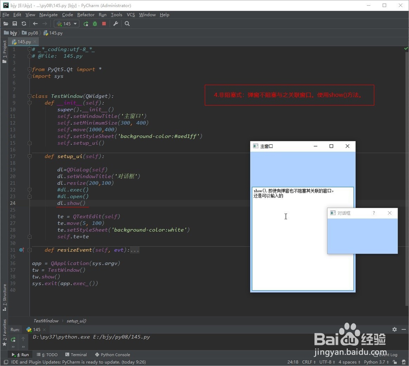Collapse the class TestWindow fold marker
This screenshot has width=409, height=366.
[x=29, y=96]
